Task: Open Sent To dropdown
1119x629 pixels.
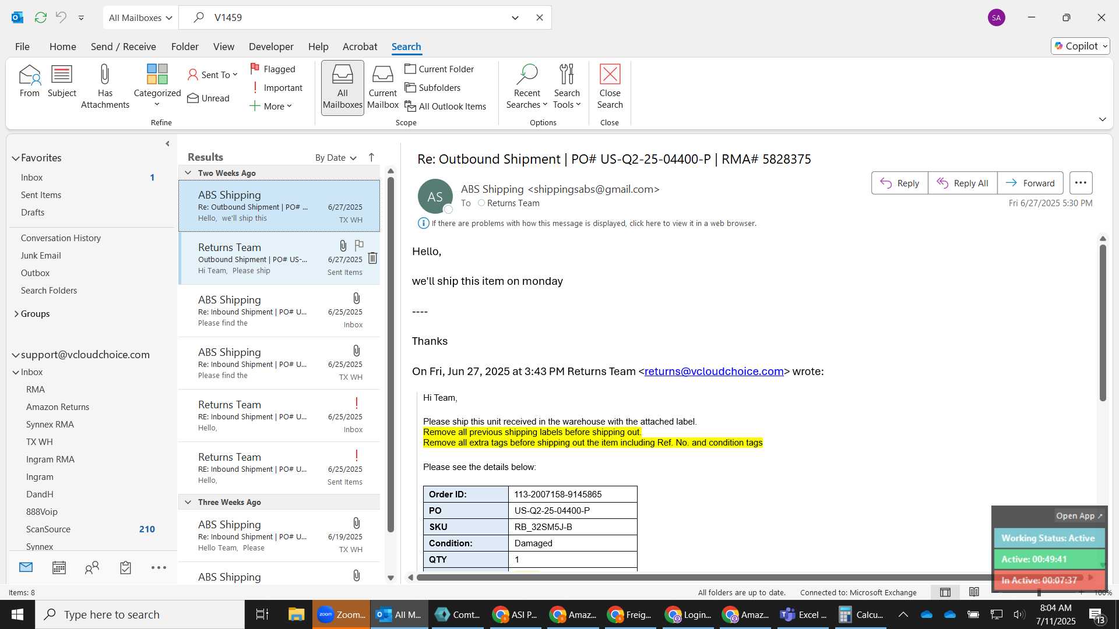Action: click(213, 75)
